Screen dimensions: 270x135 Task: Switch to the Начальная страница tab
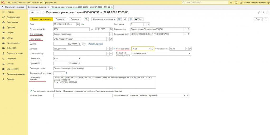click(13, 7)
